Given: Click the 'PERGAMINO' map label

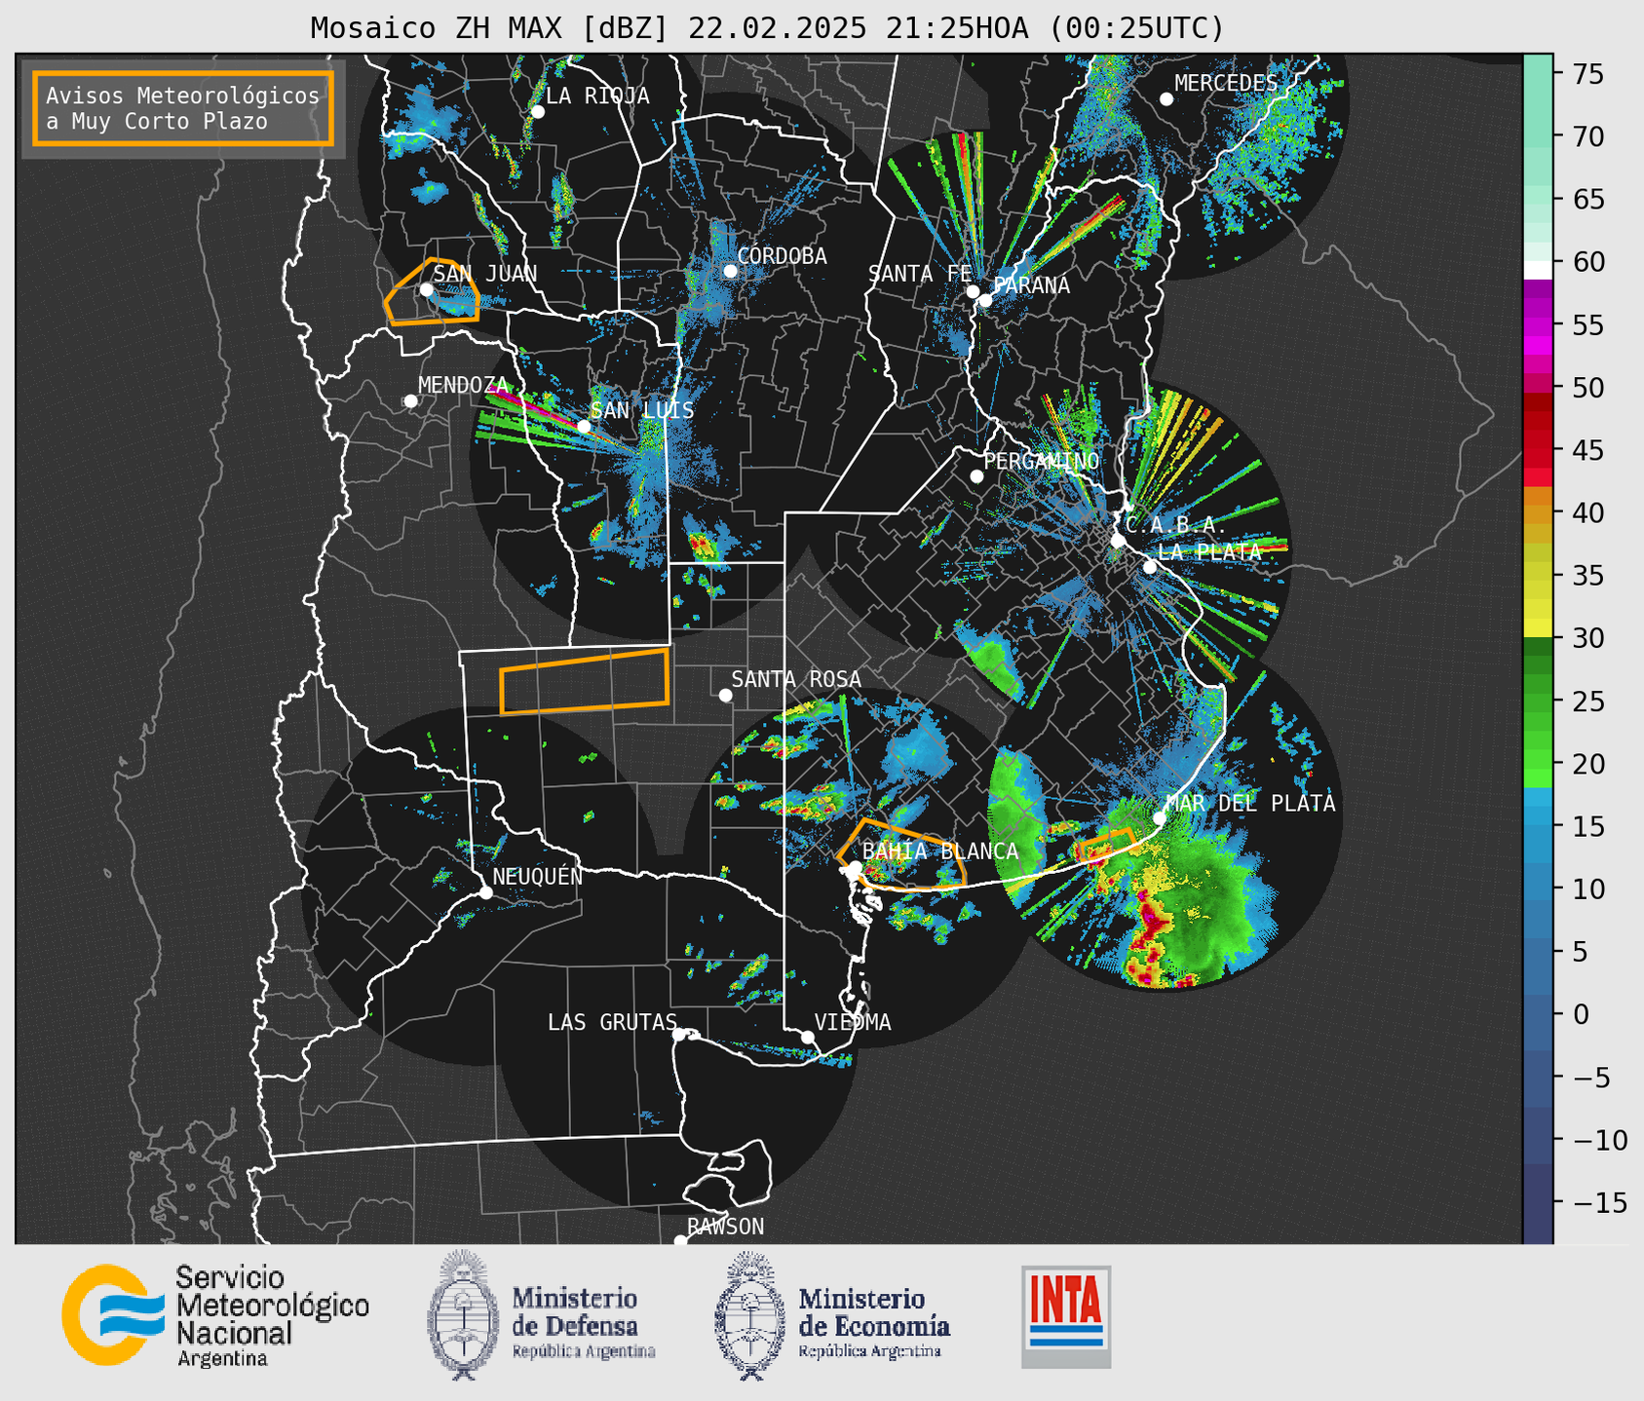Looking at the screenshot, I should 1041,461.
